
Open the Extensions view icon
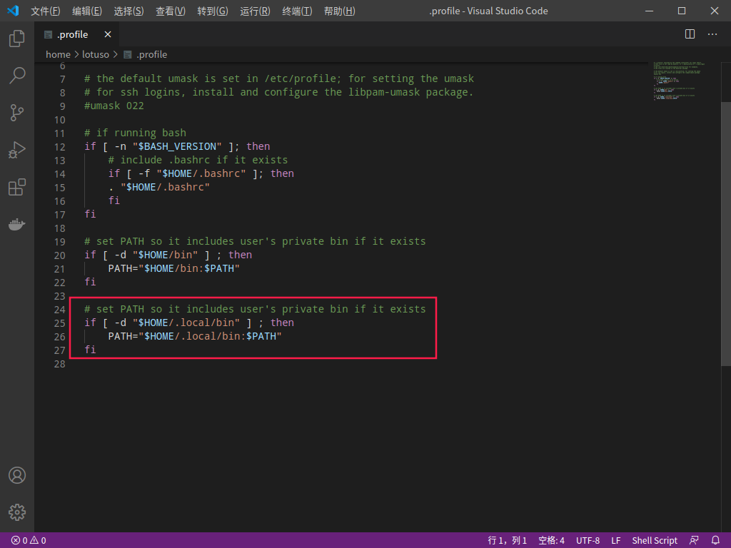17,188
